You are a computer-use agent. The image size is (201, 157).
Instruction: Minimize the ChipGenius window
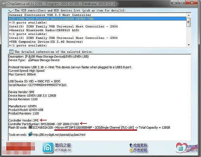click(174, 3)
